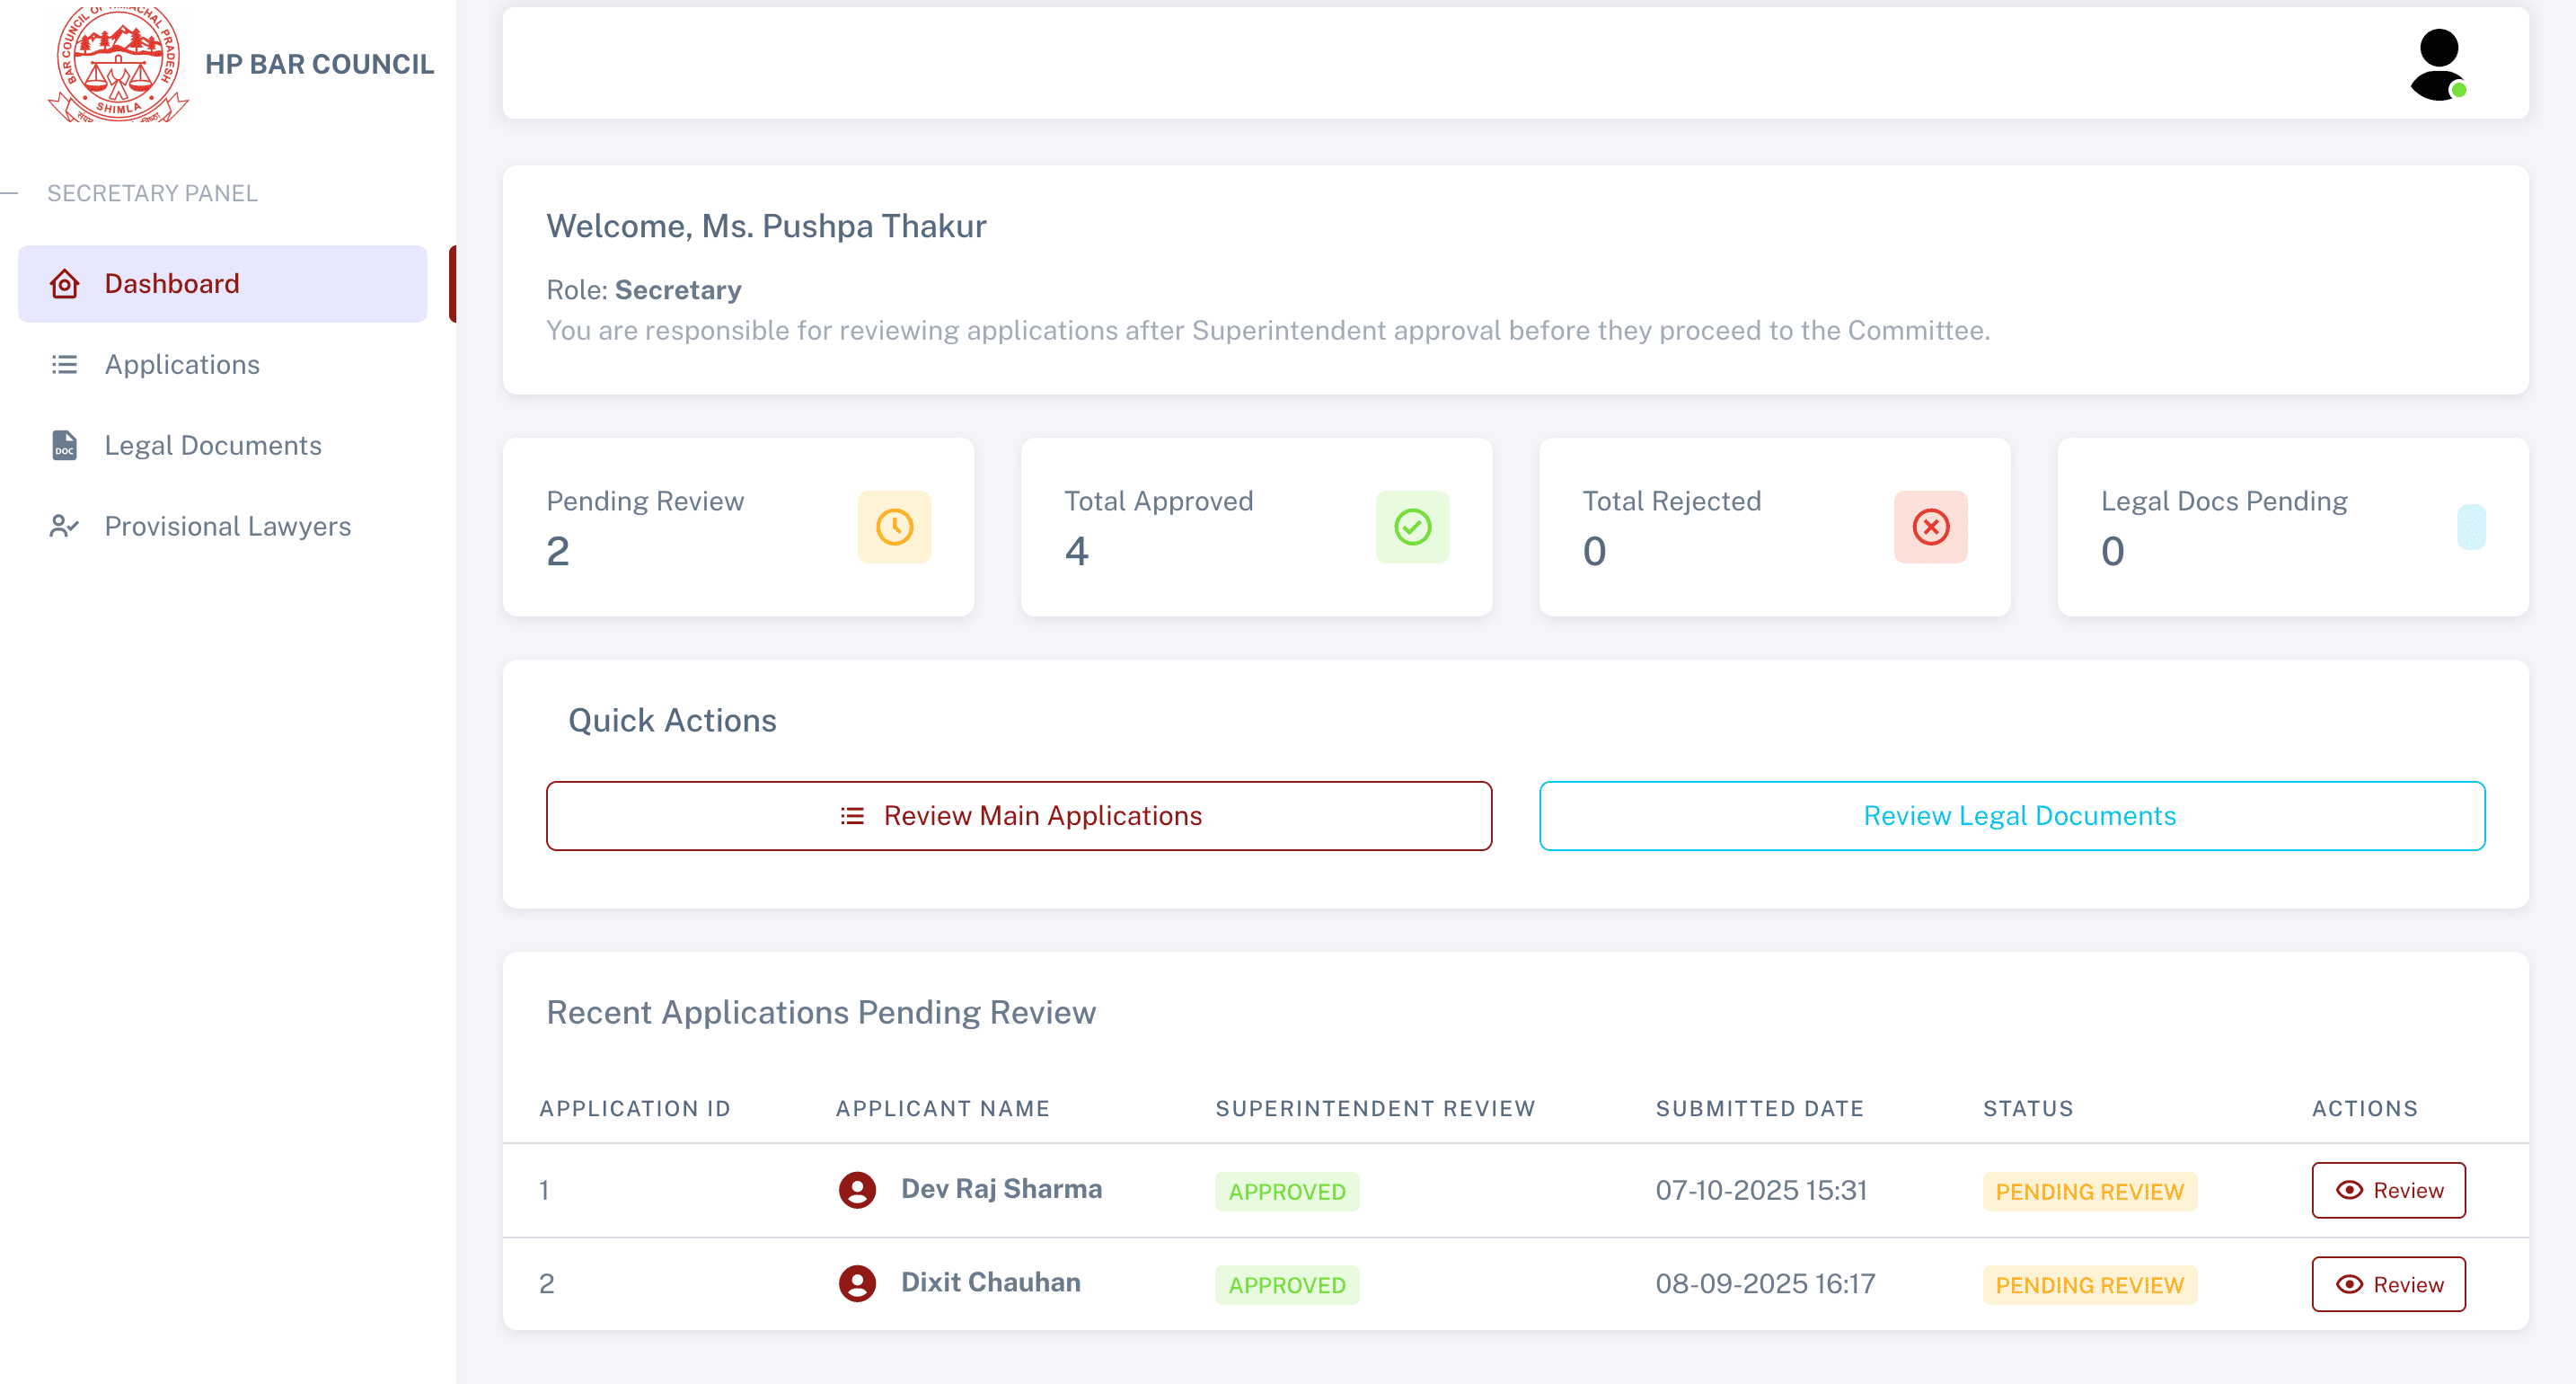2576x1384 pixels.
Task: Click the clock icon on Pending Review card
Action: pyautogui.click(x=893, y=527)
